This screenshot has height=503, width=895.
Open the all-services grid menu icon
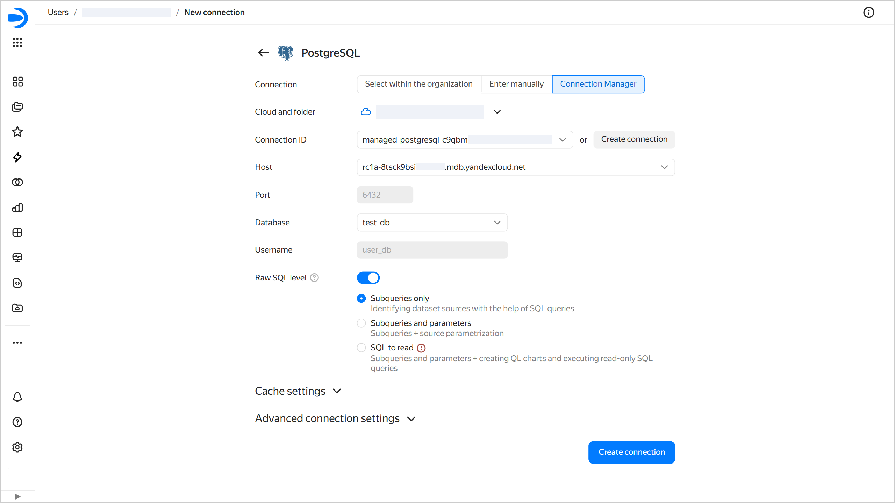pyautogui.click(x=17, y=43)
